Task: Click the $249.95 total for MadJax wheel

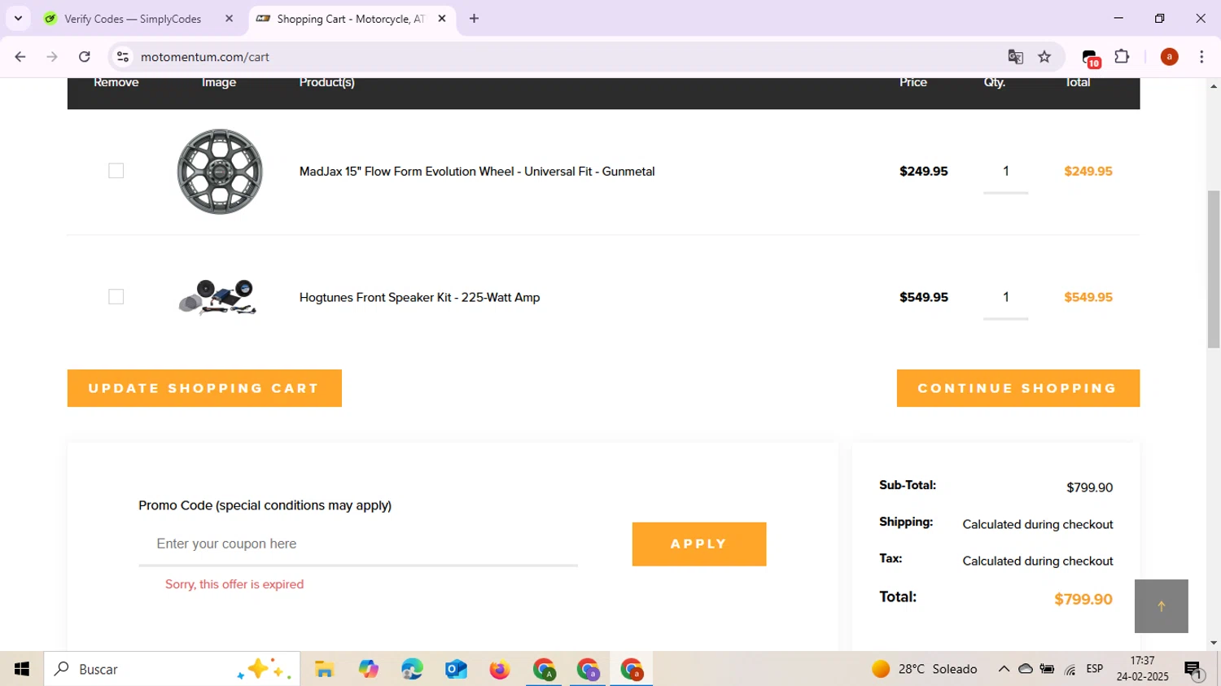Action: (1088, 172)
